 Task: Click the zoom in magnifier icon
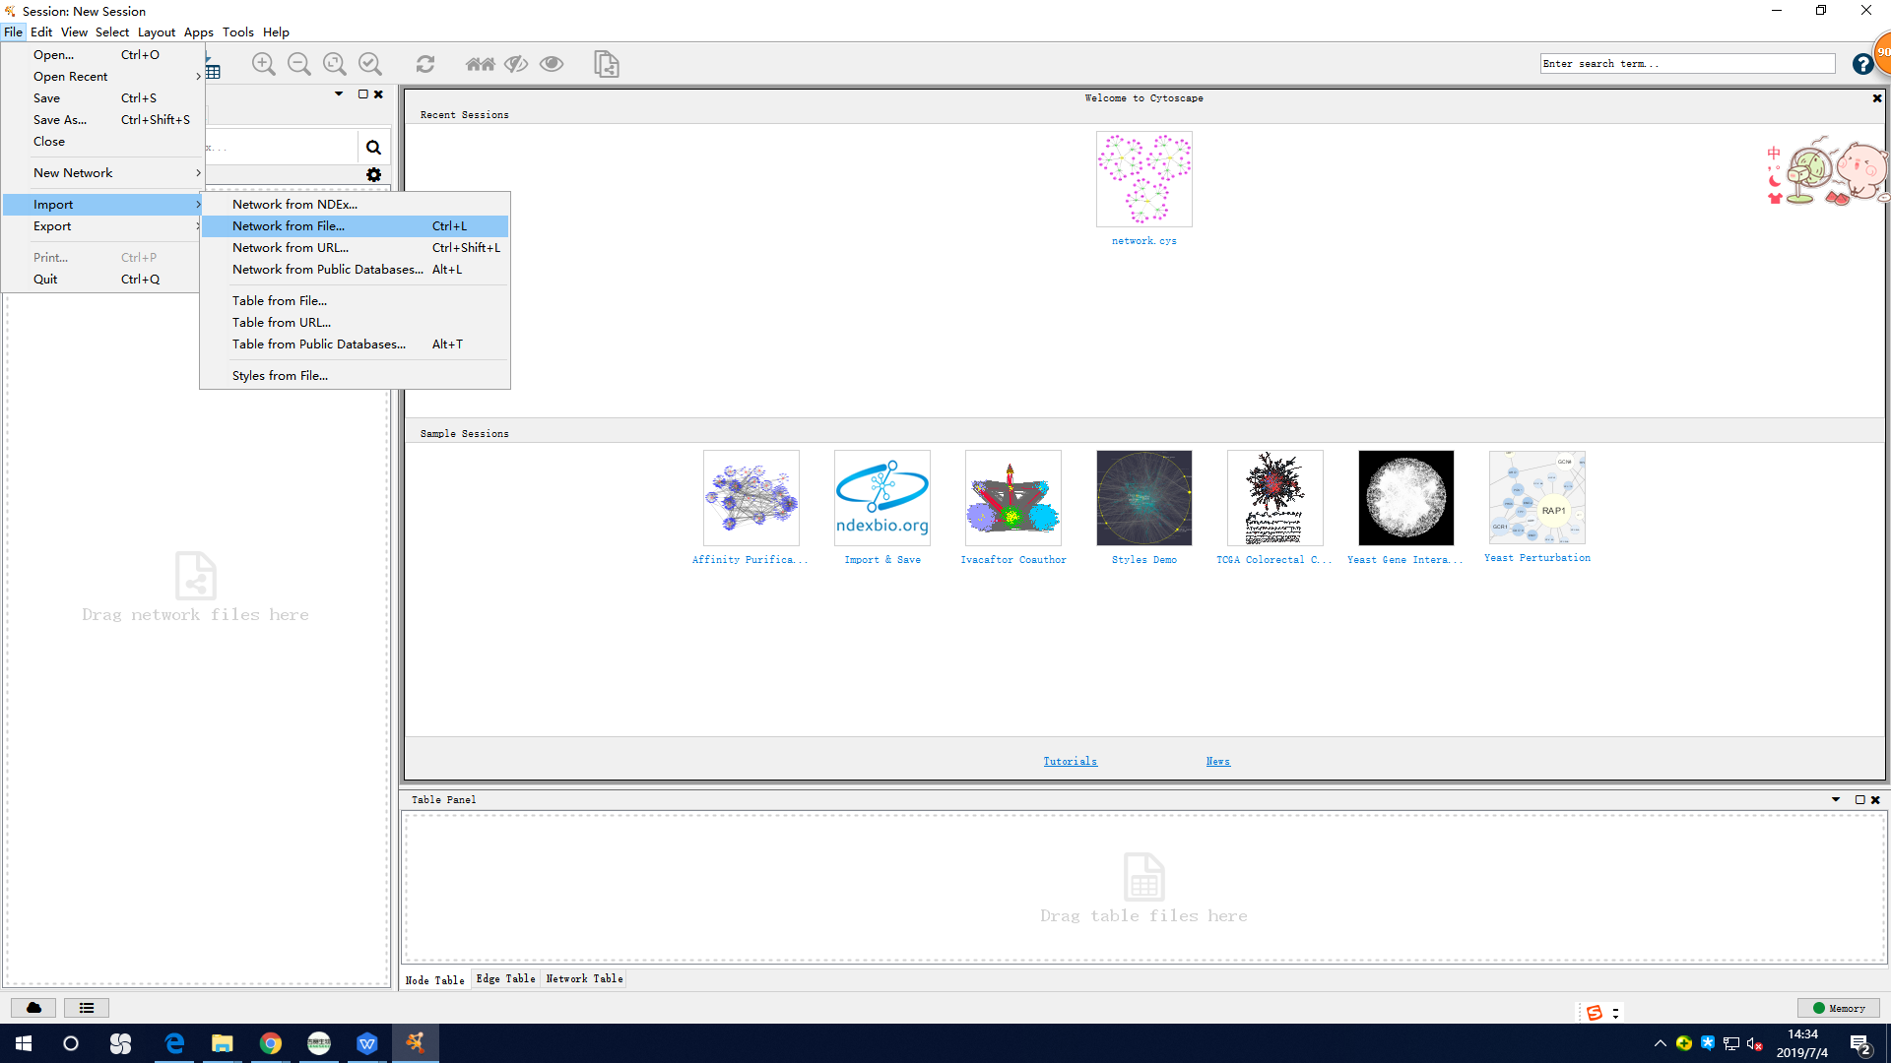[x=263, y=64]
